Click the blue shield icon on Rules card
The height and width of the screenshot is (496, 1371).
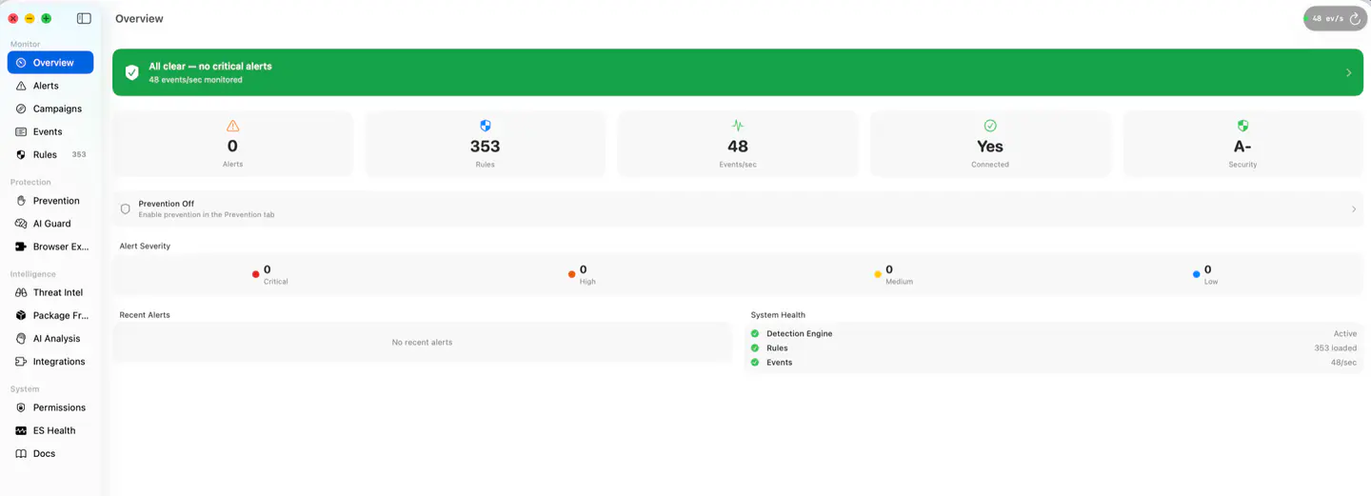[x=486, y=126]
